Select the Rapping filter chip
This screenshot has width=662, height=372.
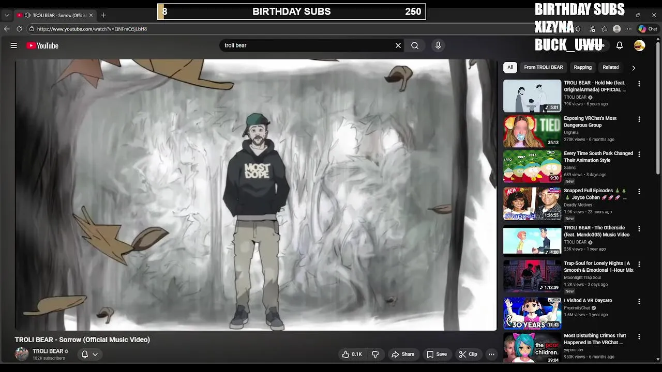582,67
